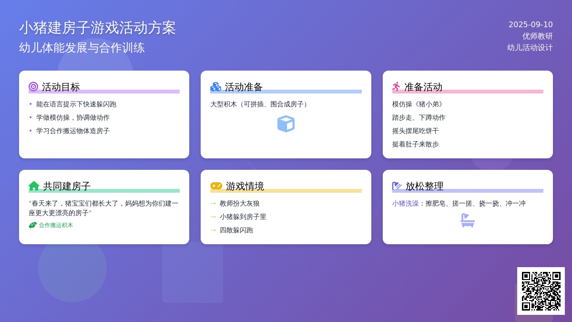Click the green 合作搬运积木 label
The image size is (572, 322).
[x=56, y=225]
